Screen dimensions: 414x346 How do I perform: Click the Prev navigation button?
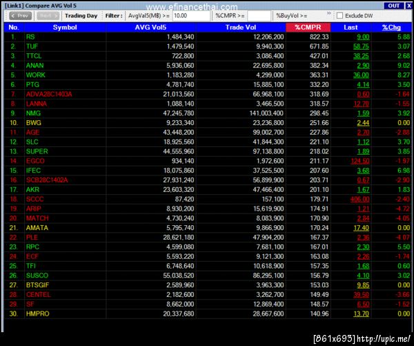click(x=20, y=16)
